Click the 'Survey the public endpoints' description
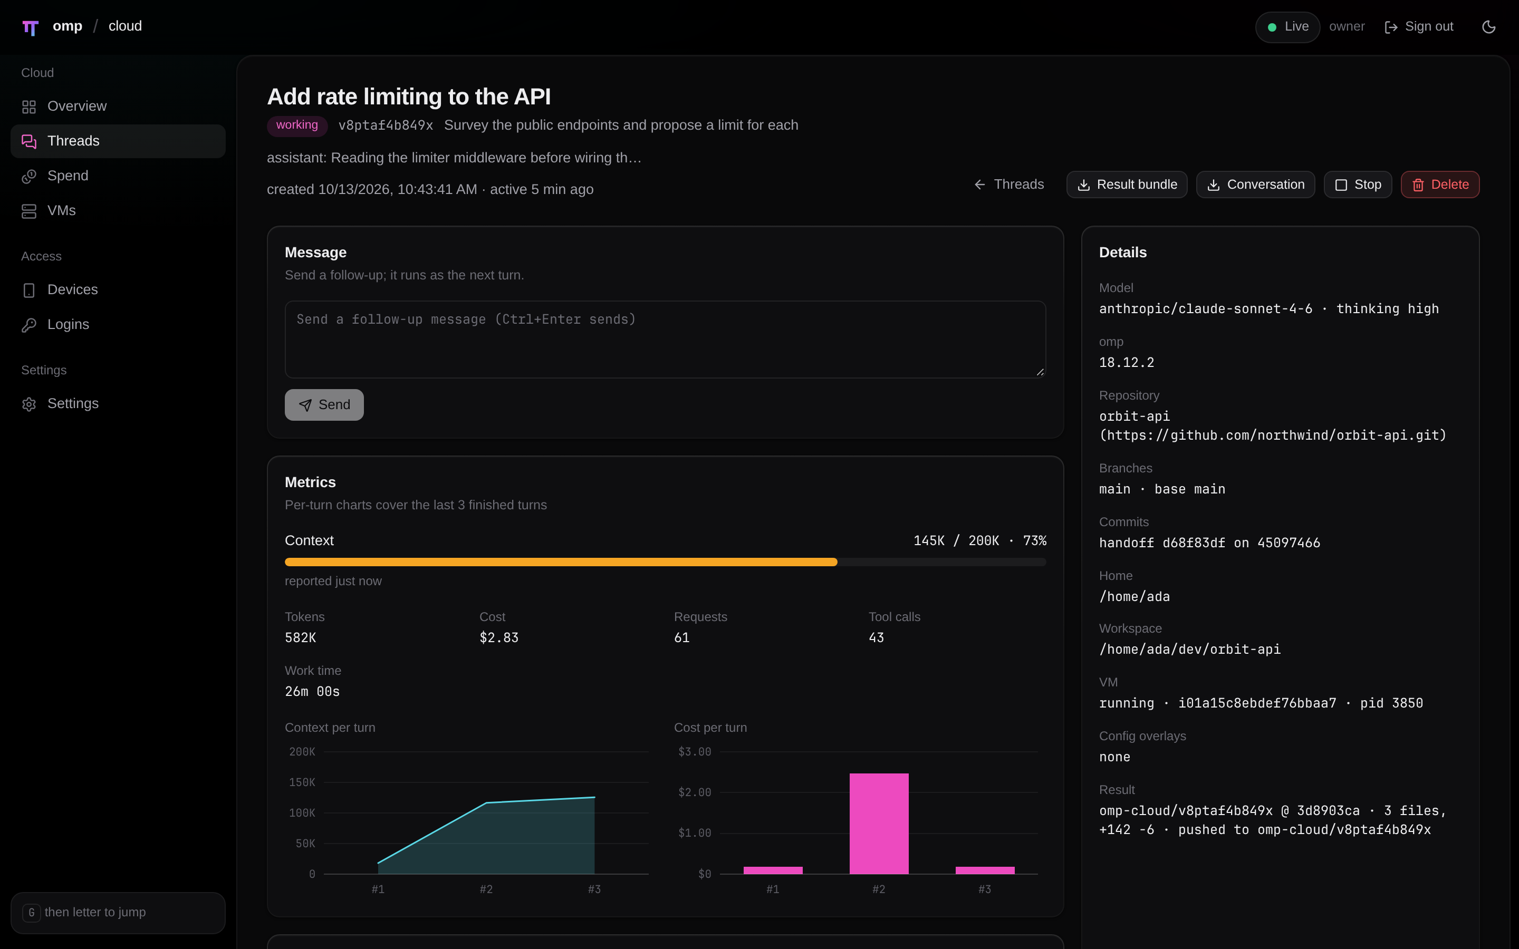The height and width of the screenshot is (949, 1519). pos(621,125)
